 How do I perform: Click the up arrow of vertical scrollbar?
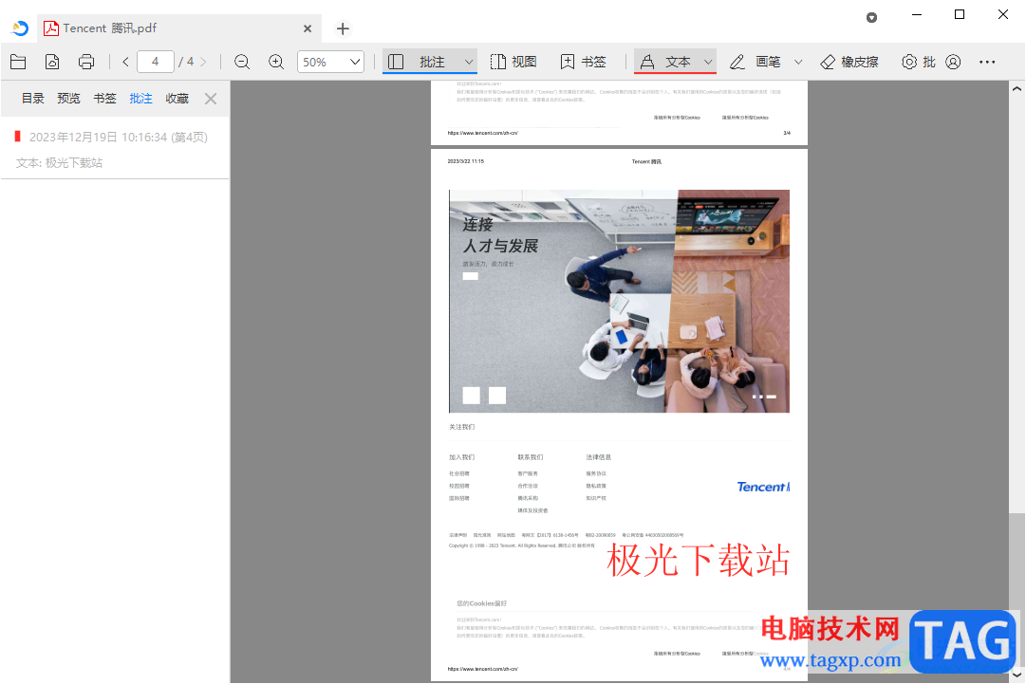click(1017, 88)
